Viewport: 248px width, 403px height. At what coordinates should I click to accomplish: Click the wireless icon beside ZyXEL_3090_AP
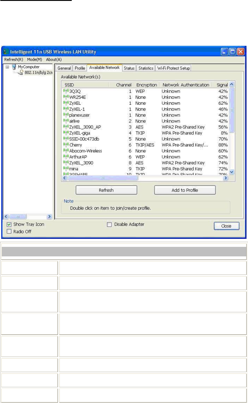click(x=66, y=127)
